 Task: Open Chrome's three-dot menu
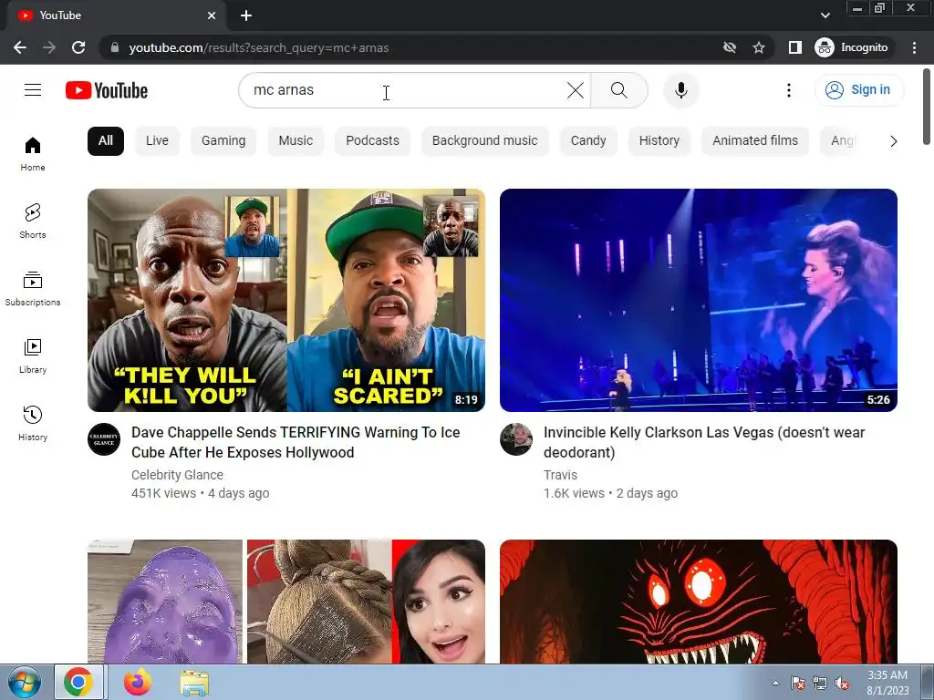pyautogui.click(x=914, y=47)
